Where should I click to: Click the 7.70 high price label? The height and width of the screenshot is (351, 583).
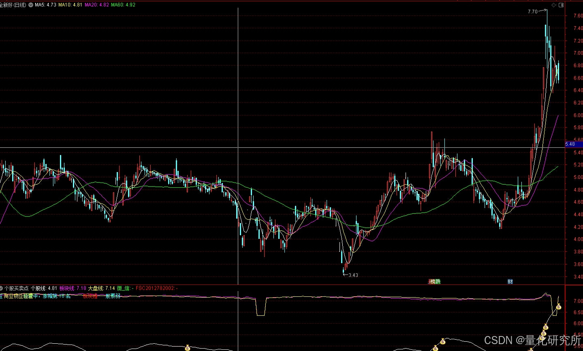532,12
